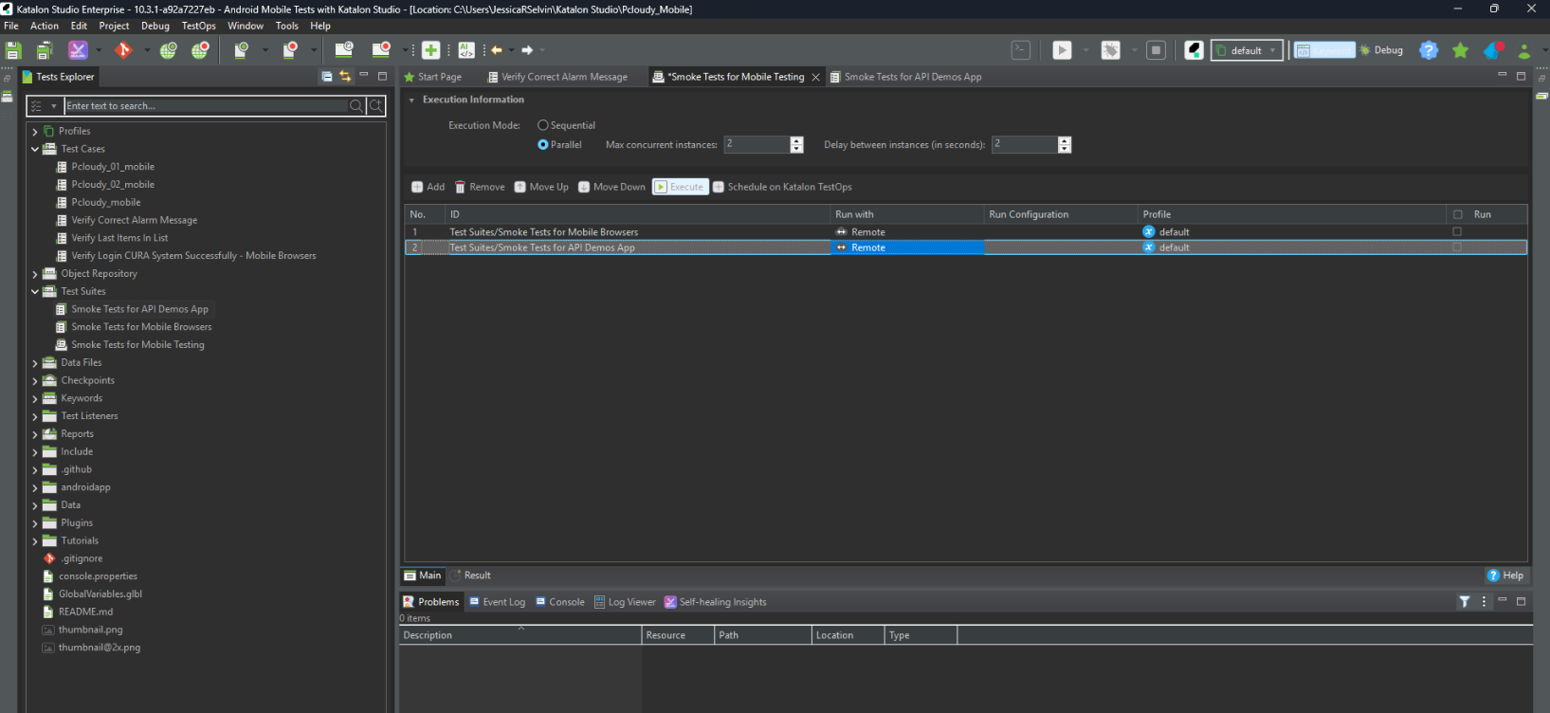Stop execution with the stop icon
Viewport: 1550px width, 713px height.
point(1156,50)
